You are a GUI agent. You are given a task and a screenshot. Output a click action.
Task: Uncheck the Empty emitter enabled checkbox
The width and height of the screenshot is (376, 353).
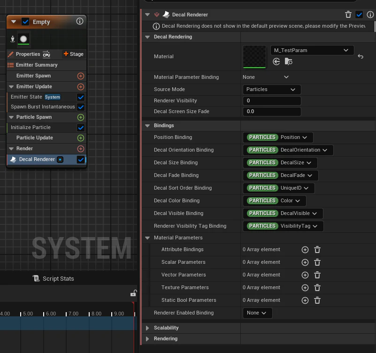click(x=25, y=22)
